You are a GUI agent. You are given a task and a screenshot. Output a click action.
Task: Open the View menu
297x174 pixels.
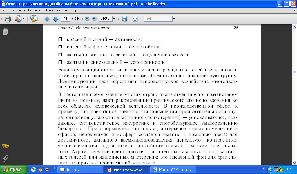tap(21, 10)
